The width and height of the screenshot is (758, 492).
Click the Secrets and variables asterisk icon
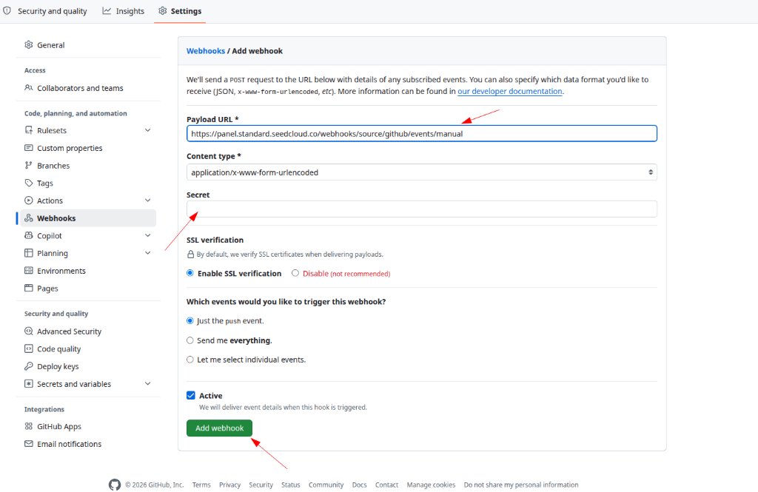pyautogui.click(x=29, y=384)
